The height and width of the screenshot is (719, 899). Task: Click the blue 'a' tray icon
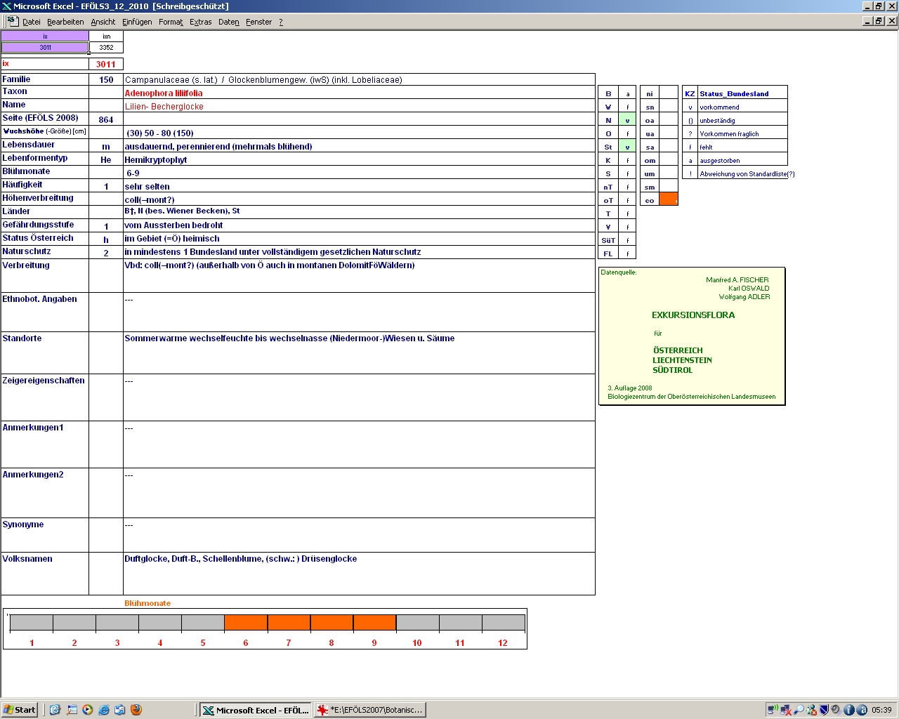point(861,710)
